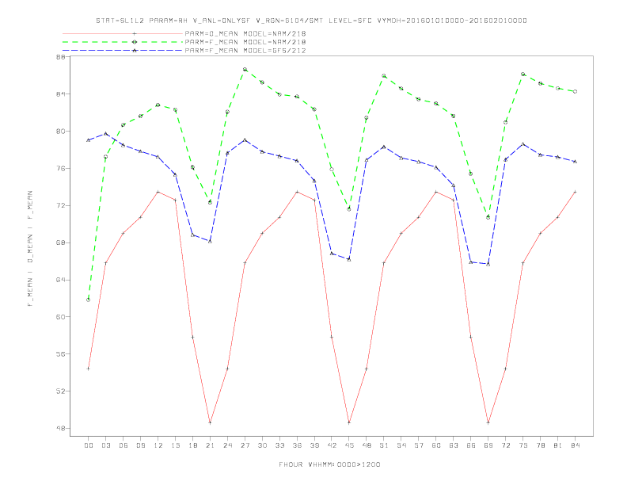Viewport: 627px width, 485px height.
Task: Click the blue triangle marker at hour 69
Action: (488, 264)
